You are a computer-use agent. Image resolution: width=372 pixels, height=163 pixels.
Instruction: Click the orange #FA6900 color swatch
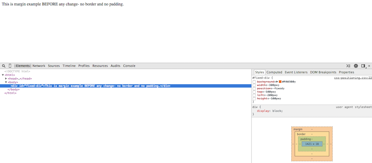point(280,81)
